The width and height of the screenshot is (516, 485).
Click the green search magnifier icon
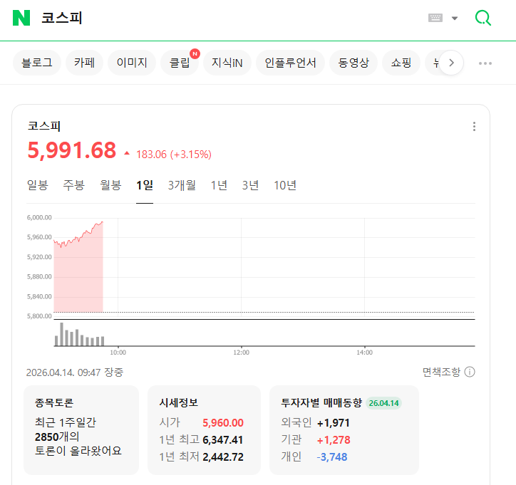[x=483, y=18]
